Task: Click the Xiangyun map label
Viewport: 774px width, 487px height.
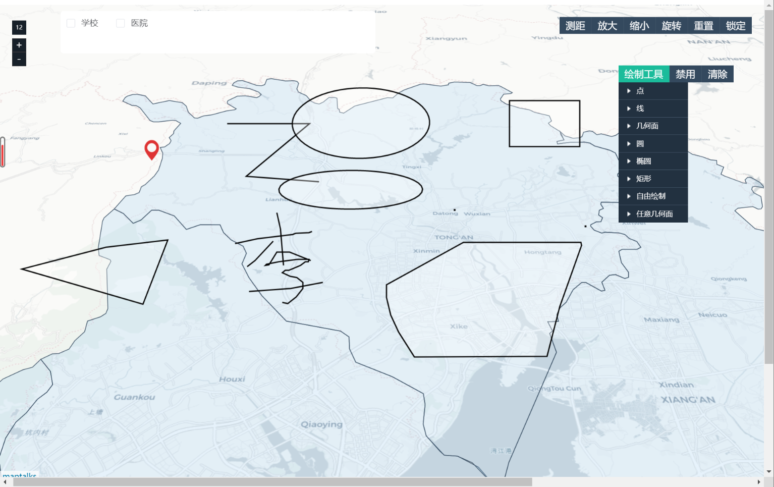Action: point(446,38)
